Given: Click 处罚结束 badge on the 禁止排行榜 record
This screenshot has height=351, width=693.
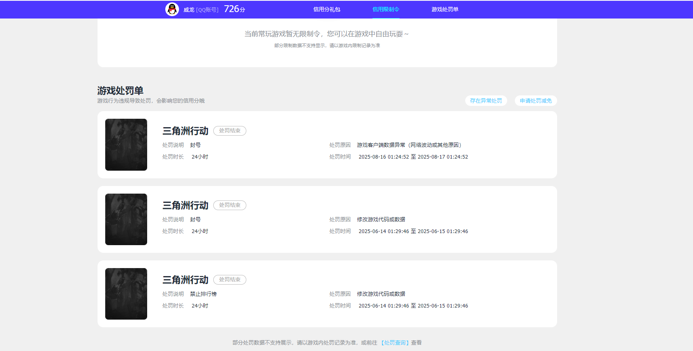Looking at the screenshot, I should (x=230, y=280).
